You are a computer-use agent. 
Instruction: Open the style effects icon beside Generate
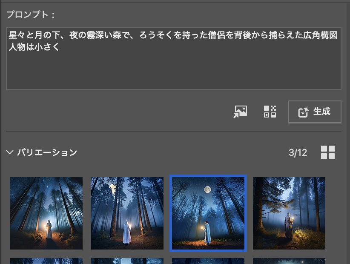270,112
